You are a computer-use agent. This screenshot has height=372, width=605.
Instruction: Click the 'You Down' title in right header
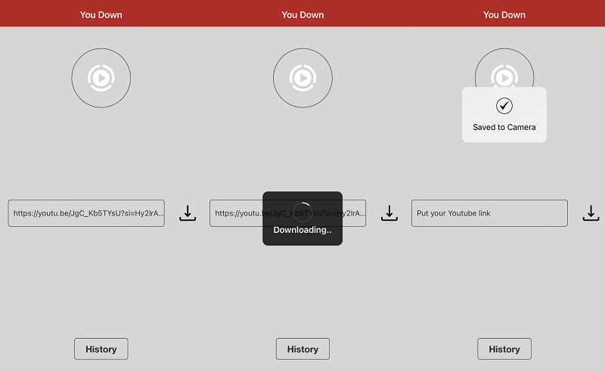(504, 14)
